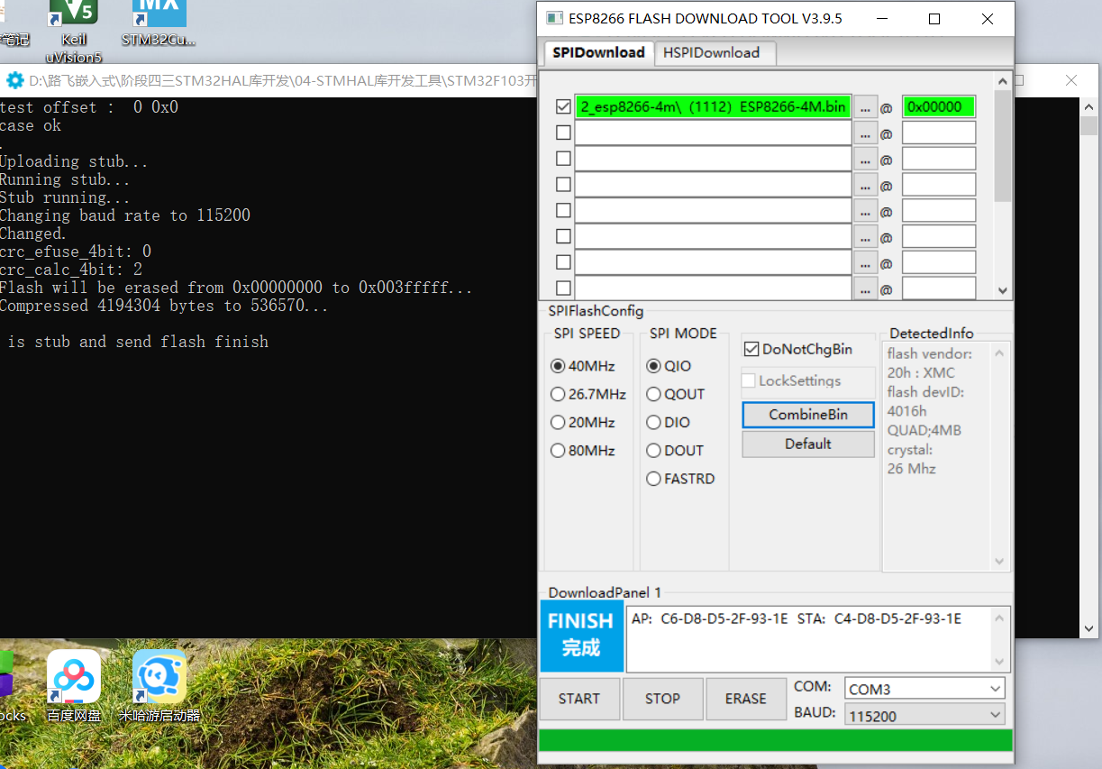Select 80MHz SPI speed

583,450
